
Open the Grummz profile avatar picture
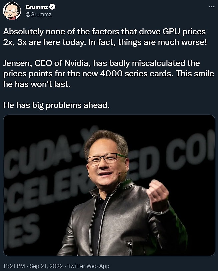(x=12, y=10)
